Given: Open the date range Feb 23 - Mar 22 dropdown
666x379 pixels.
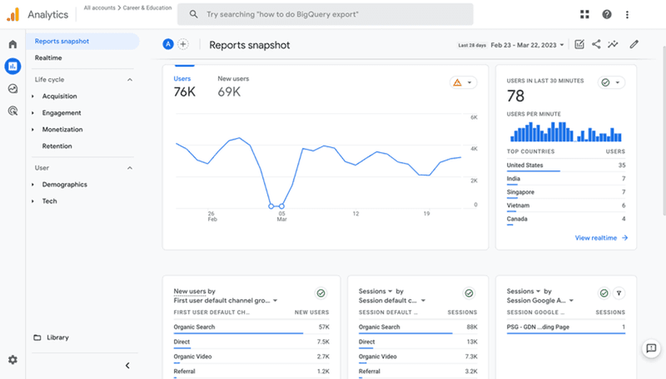Looking at the screenshot, I should [x=526, y=45].
